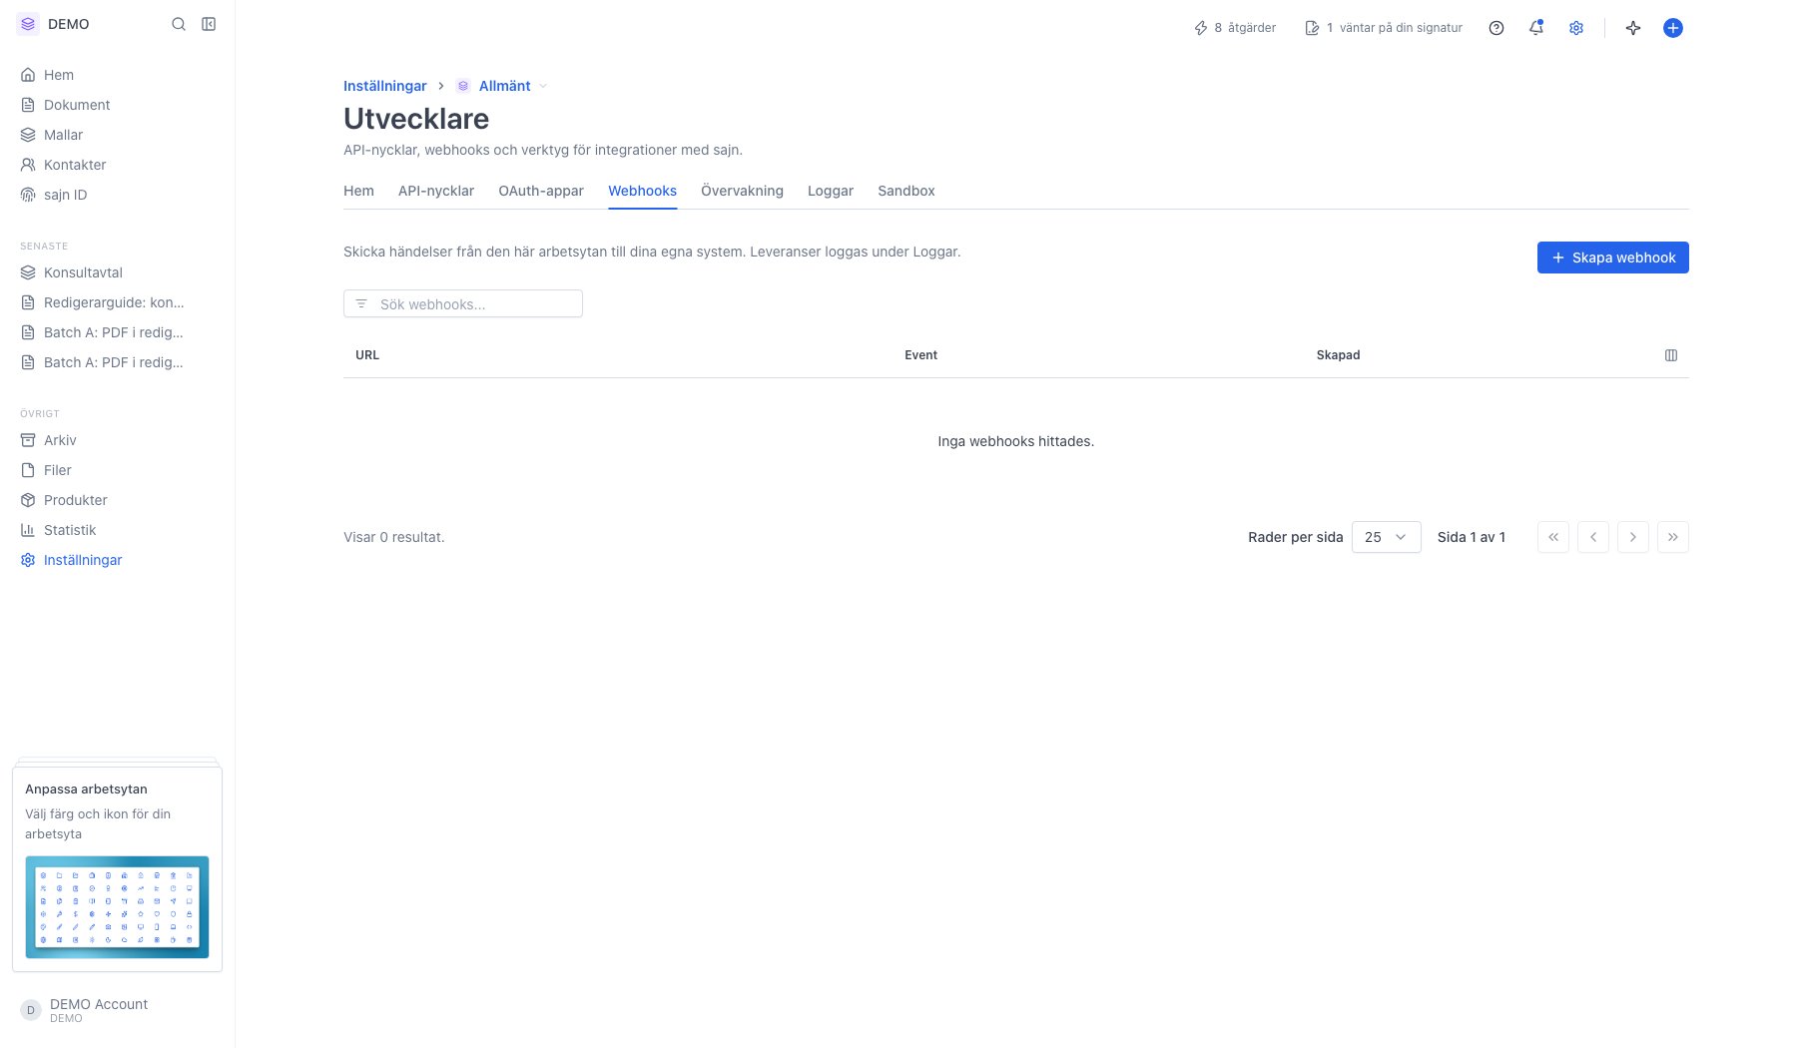
Task: Switch to the API-nycklar tab
Action: point(436,191)
